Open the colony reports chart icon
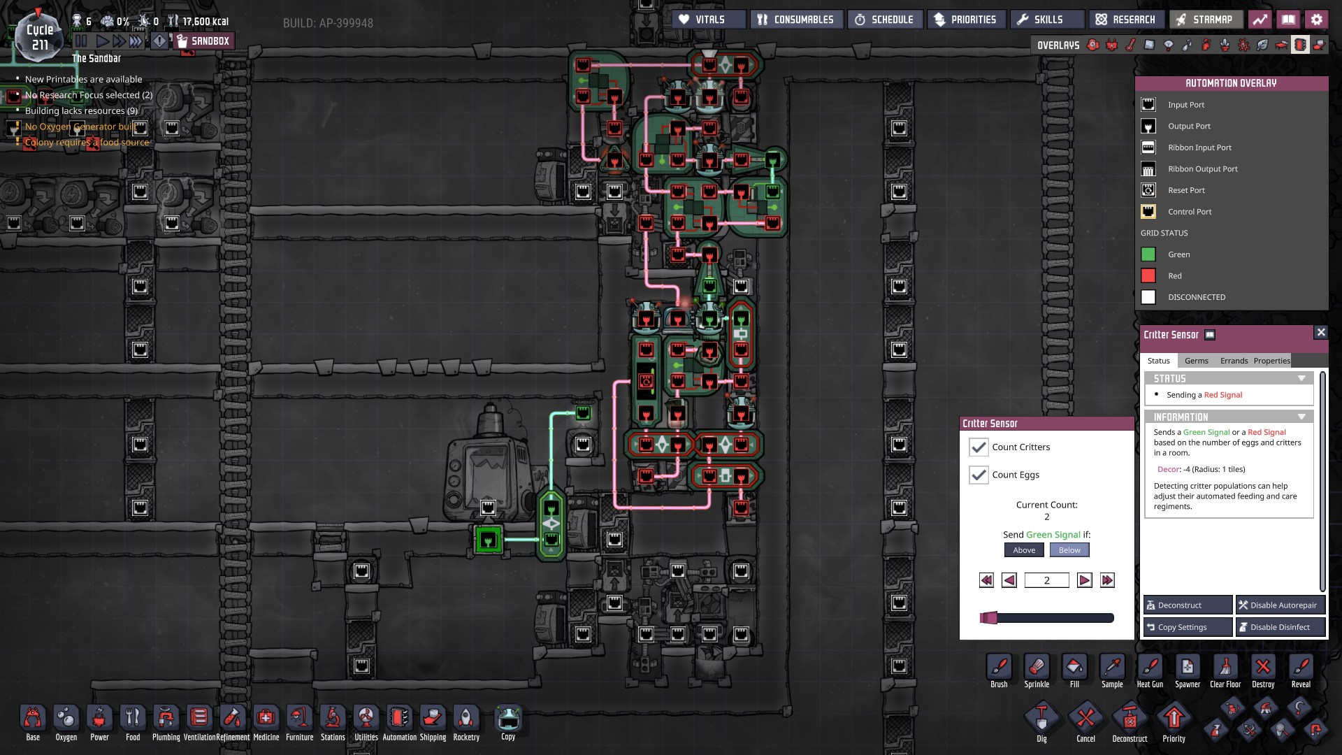Screen dimensions: 1342x755 click(1260, 20)
